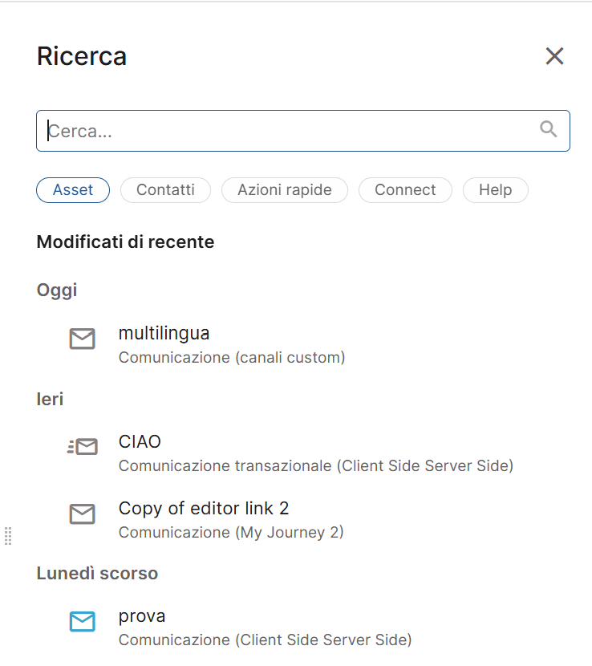Switch to the Connect filter

[x=405, y=190]
